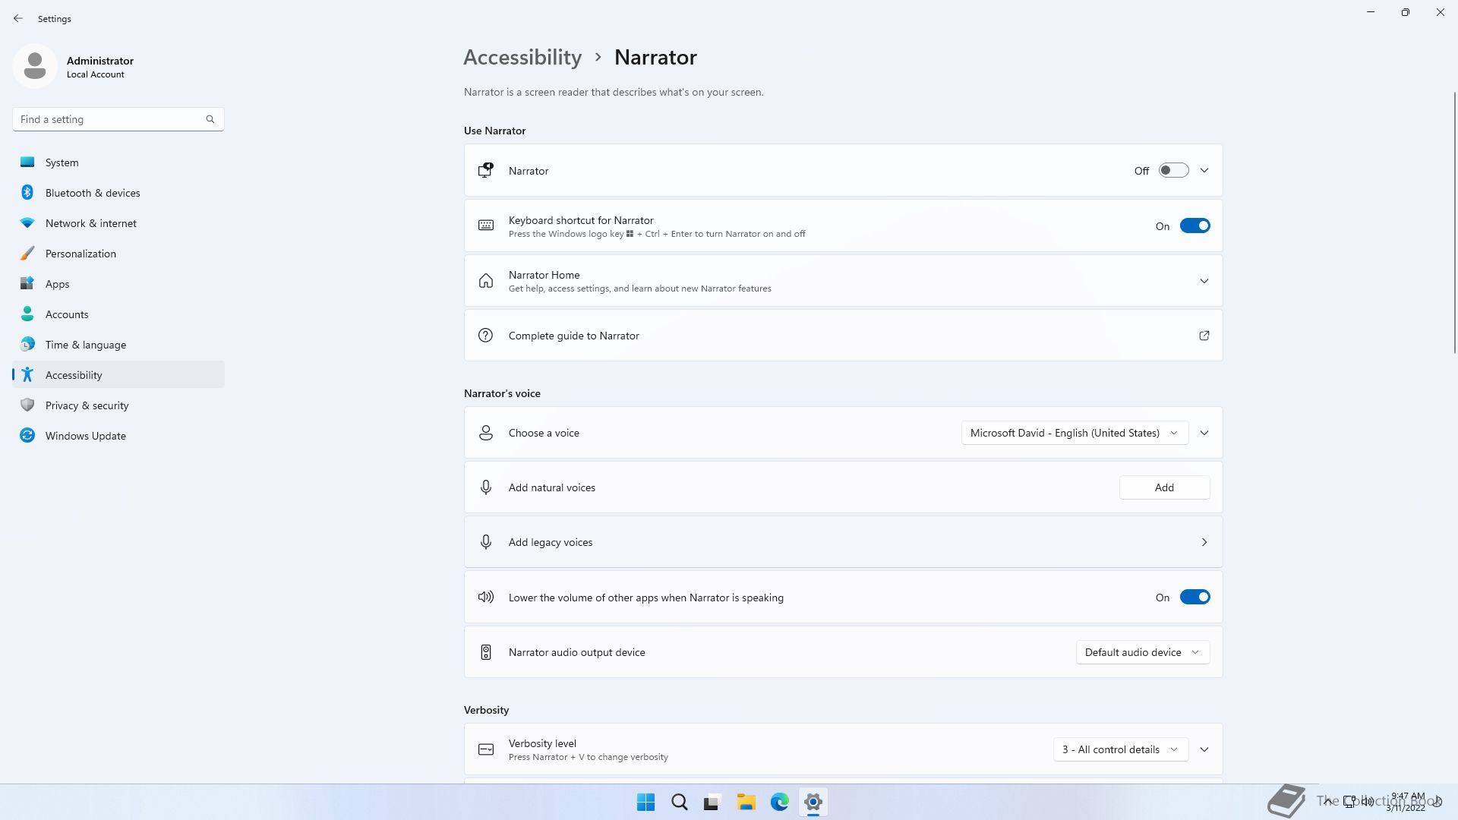Turn off Lower the volume of other apps toggle
1458x820 pixels.
coord(1194,597)
